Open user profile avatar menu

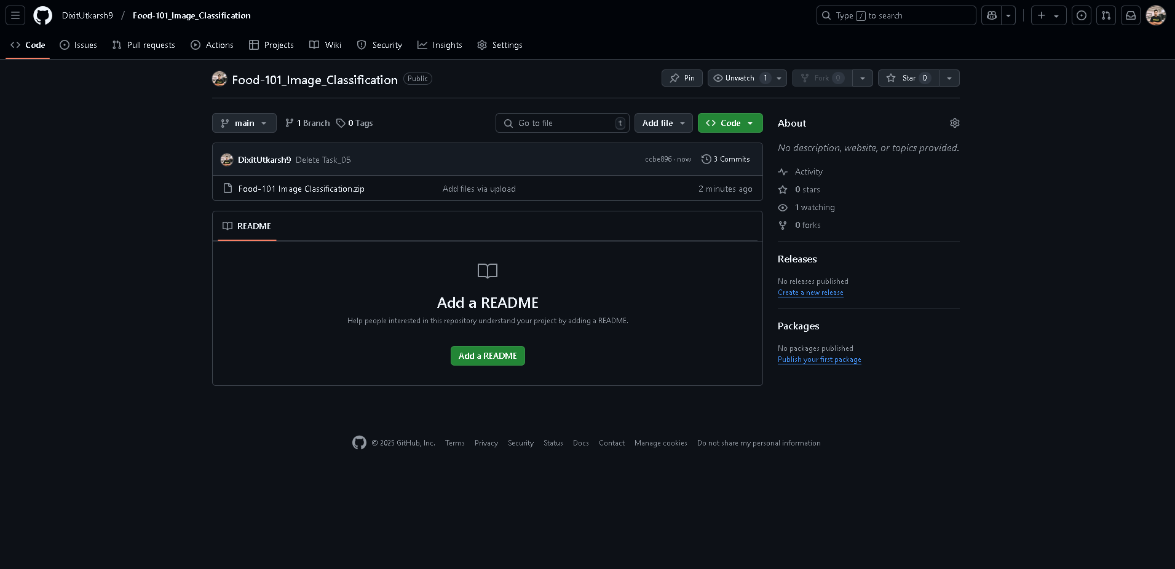pyautogui.click(x=1156, y=15)
